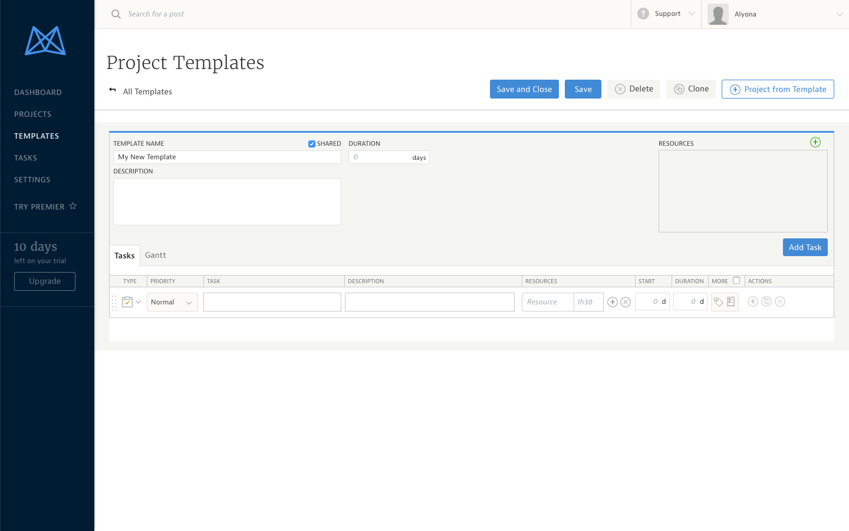
Task: Create Project from Template
Action: [x=778, y=89]
